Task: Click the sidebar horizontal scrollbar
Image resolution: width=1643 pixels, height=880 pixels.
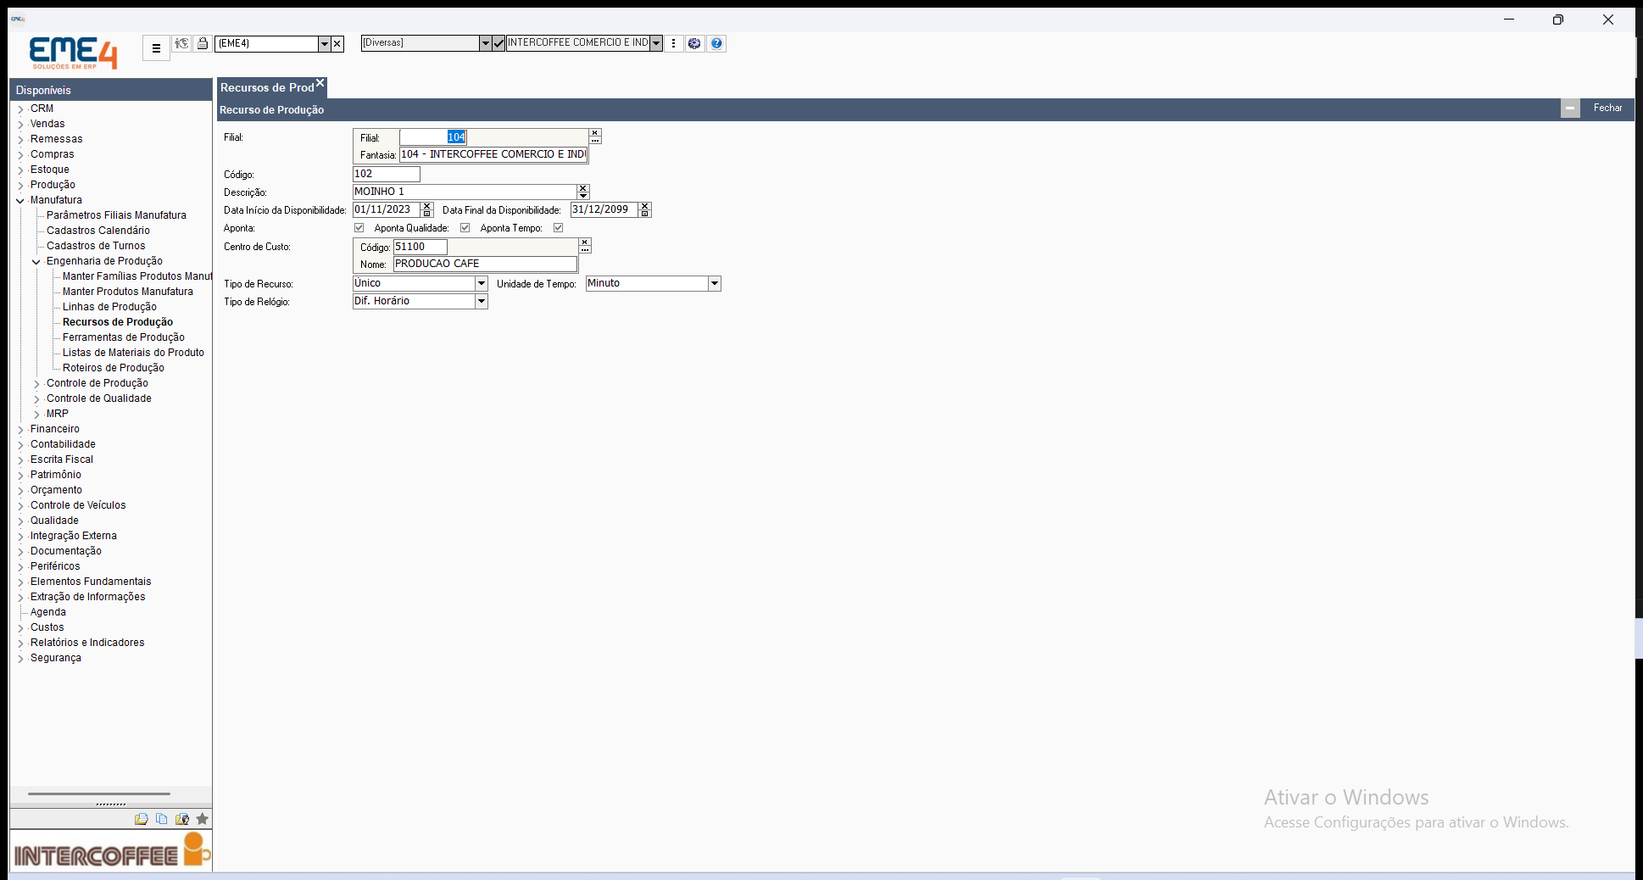Action: [x=98, y=794]
